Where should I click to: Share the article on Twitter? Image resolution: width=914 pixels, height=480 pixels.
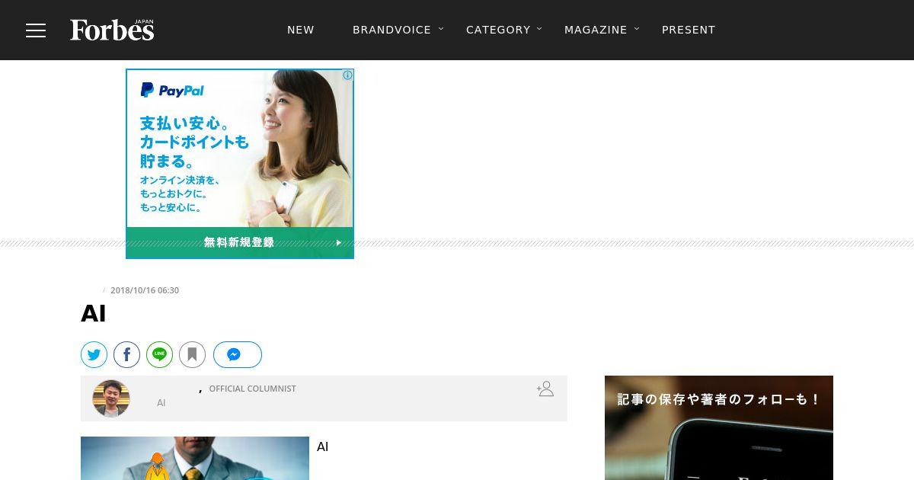click(94, 354)
